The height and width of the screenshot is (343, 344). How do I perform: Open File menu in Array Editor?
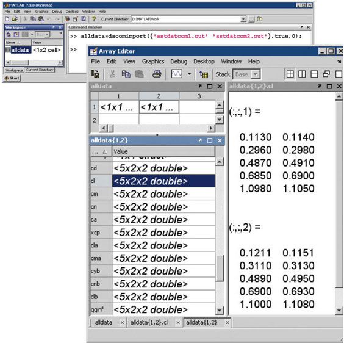click(95, 62)
